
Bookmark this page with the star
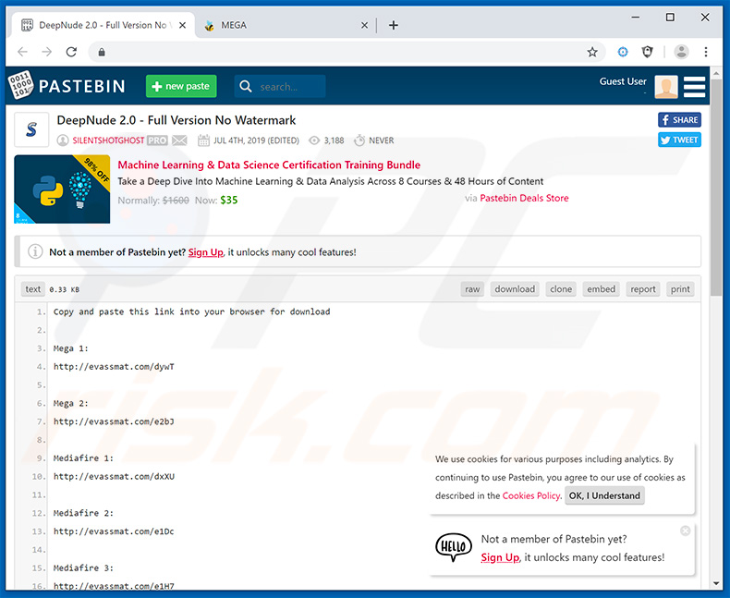[592, 52]
